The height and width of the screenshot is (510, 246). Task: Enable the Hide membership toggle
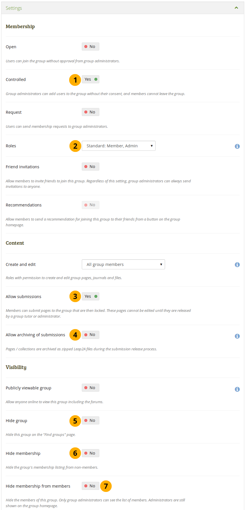pos(90,453)
